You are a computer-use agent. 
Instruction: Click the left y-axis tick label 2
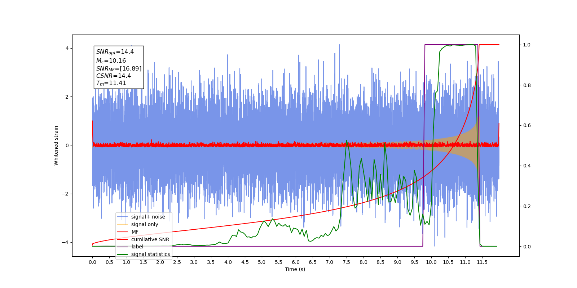click(67, 97)
